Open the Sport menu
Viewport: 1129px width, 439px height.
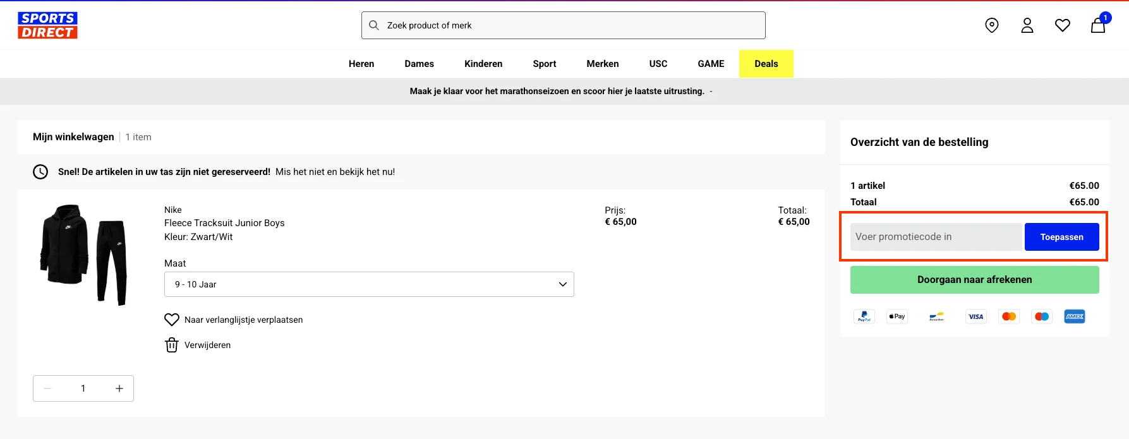click(545, 64)
